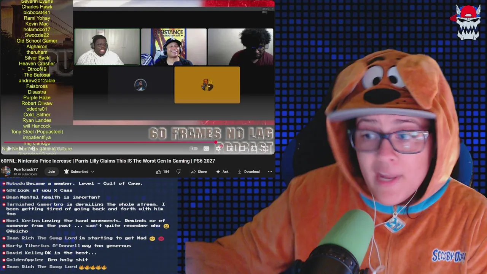Open Puertorock77 channel name link
The image size is (487, 274).
(x=25, y=169)
